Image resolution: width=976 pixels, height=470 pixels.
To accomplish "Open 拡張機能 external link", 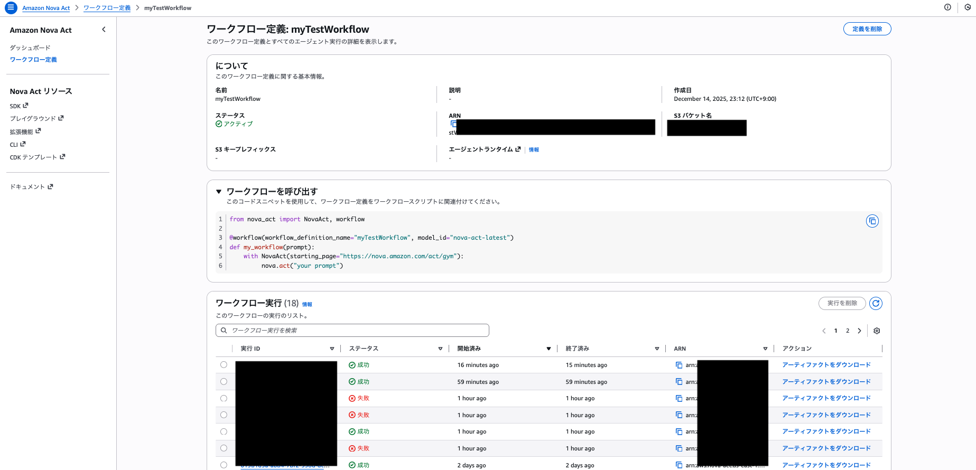I will (x=25, y=131).
